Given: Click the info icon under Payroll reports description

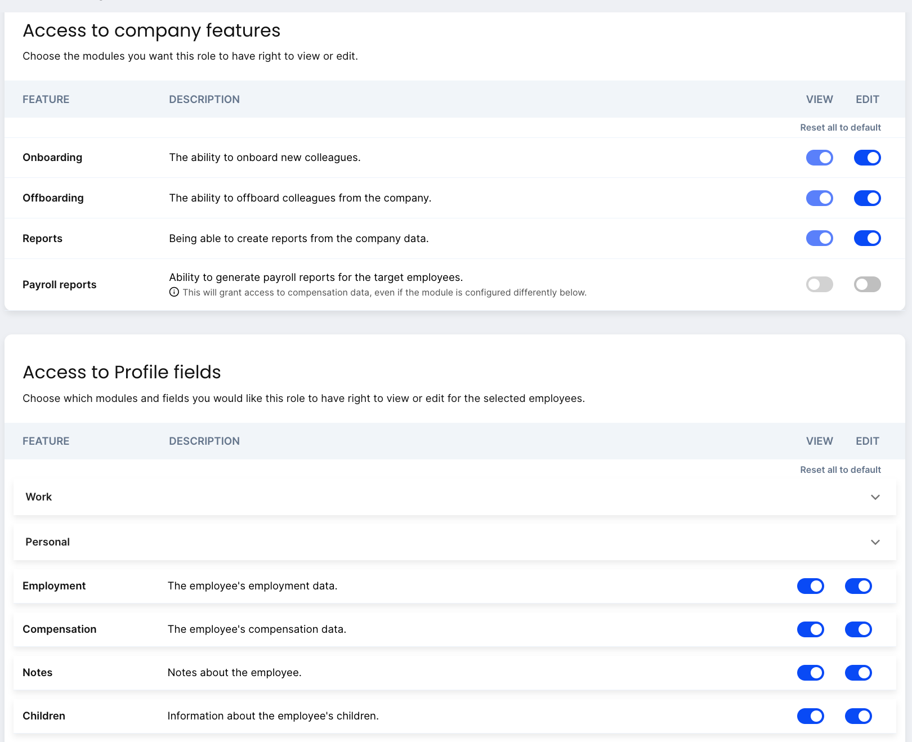Looking at the screenshot, I should tap(175, 292).
